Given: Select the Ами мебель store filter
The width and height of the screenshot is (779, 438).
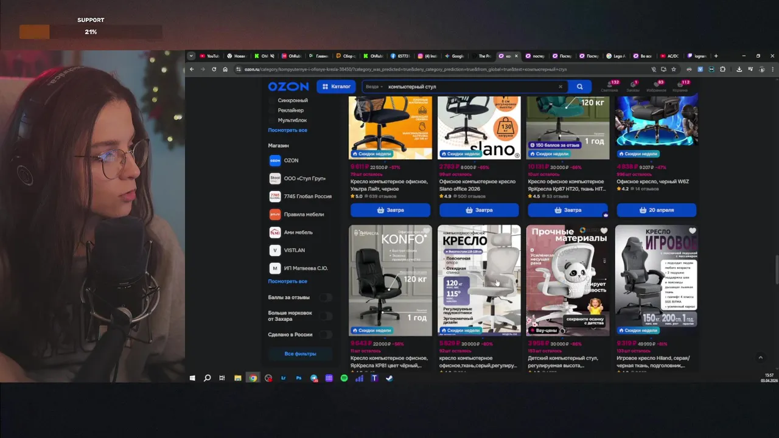Looking at the screenshot, I should 291,232.
